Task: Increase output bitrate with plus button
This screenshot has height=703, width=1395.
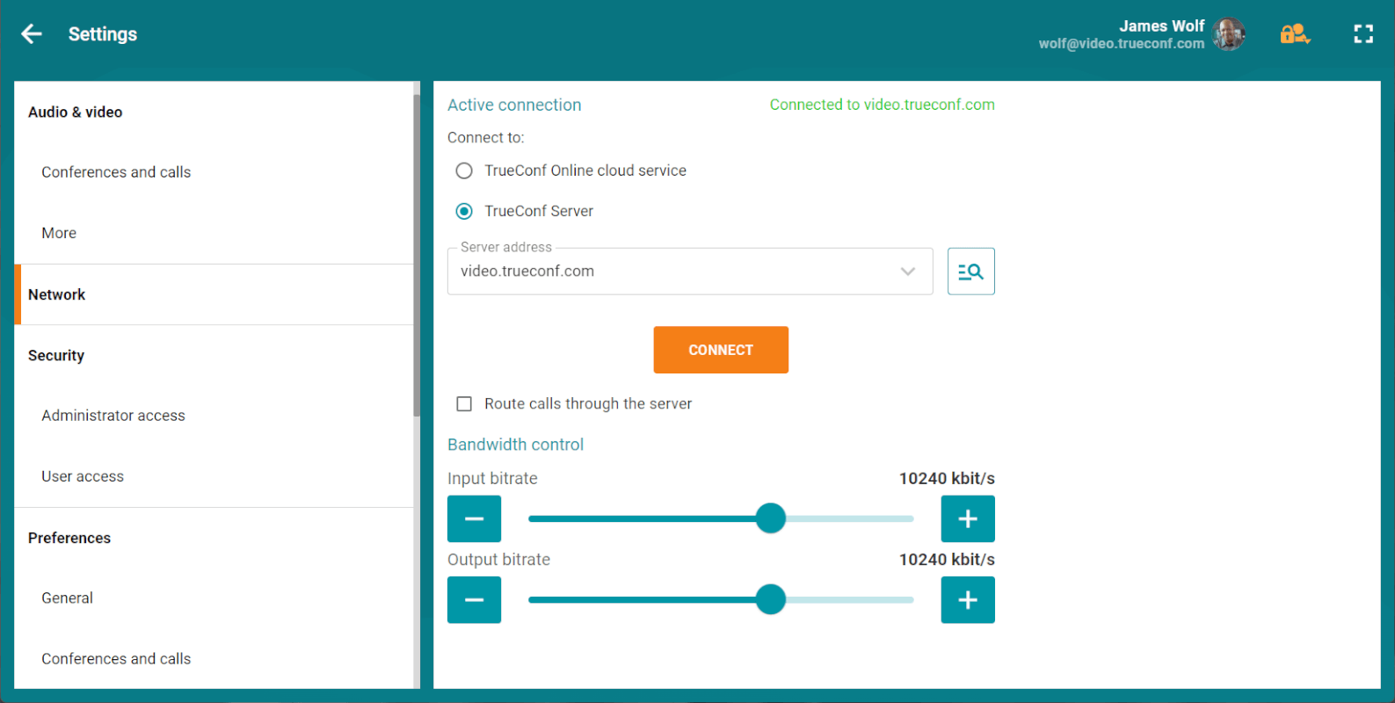Action: tap(968, 600)
